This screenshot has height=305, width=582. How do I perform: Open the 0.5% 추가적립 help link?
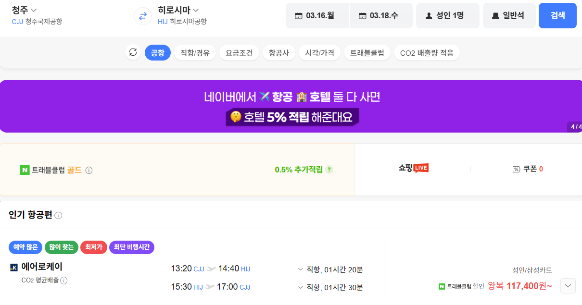click(x=329, y=170)
